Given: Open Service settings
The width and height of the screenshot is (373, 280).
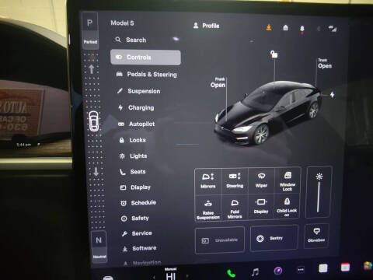Looking at the screenshot, I should pyautogui.click(x=137, y=233).
